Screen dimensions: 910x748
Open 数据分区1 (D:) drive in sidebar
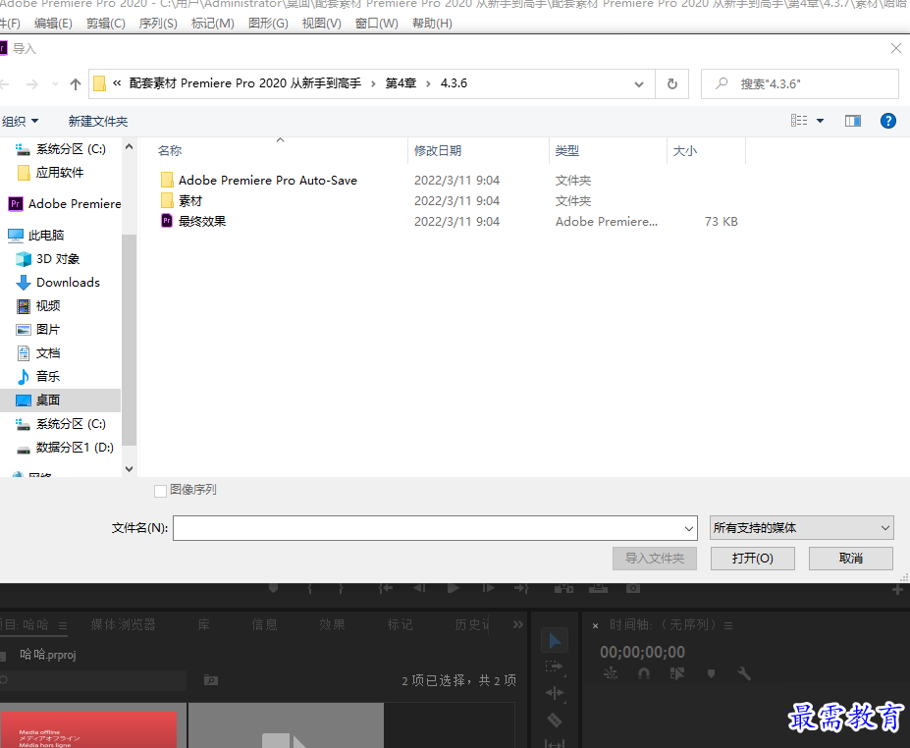tap(65, 448)
